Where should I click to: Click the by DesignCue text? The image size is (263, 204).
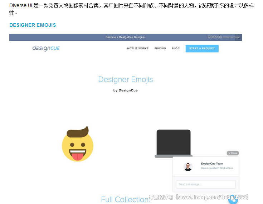pos(126,90)
